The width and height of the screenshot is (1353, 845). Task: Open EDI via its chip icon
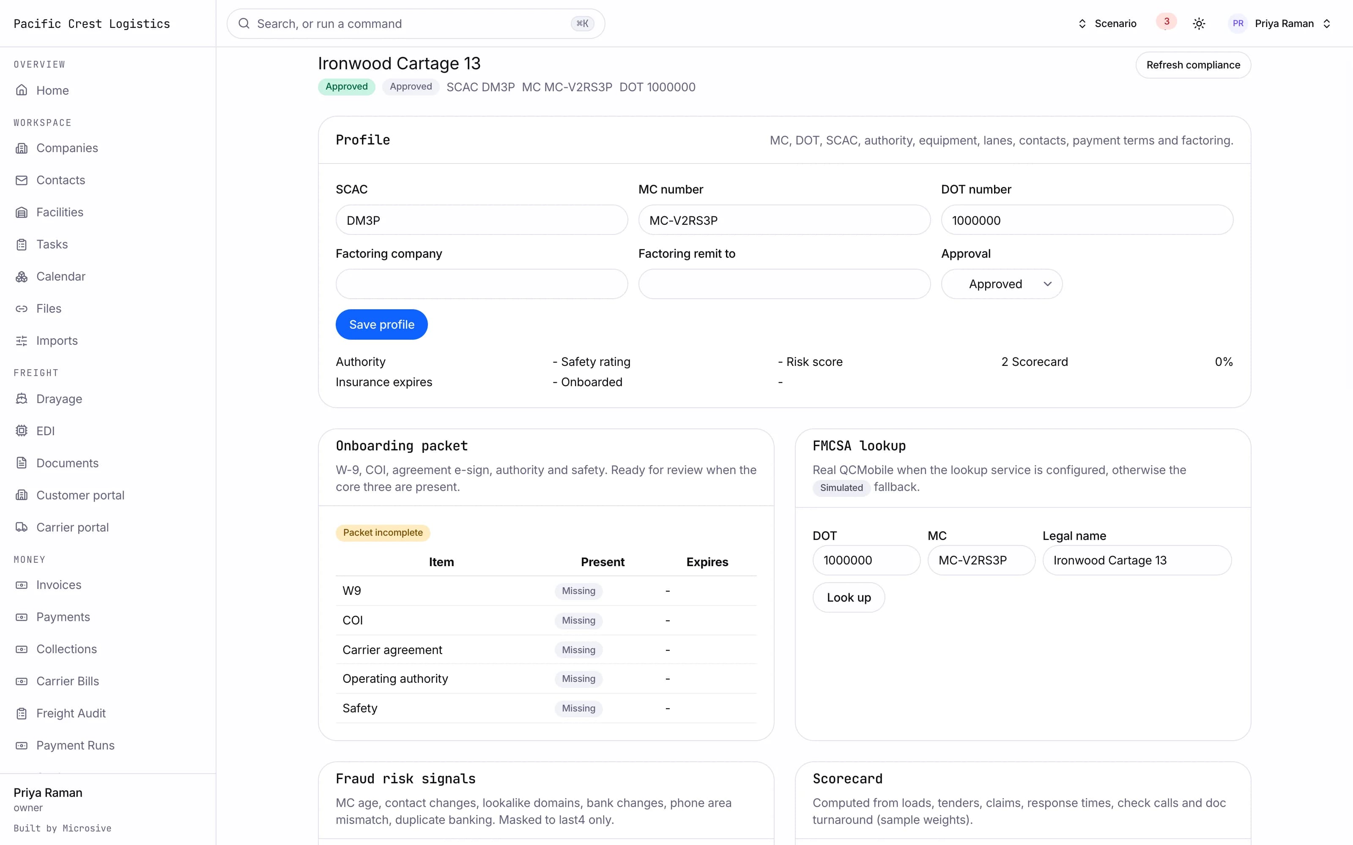point(21,431)
